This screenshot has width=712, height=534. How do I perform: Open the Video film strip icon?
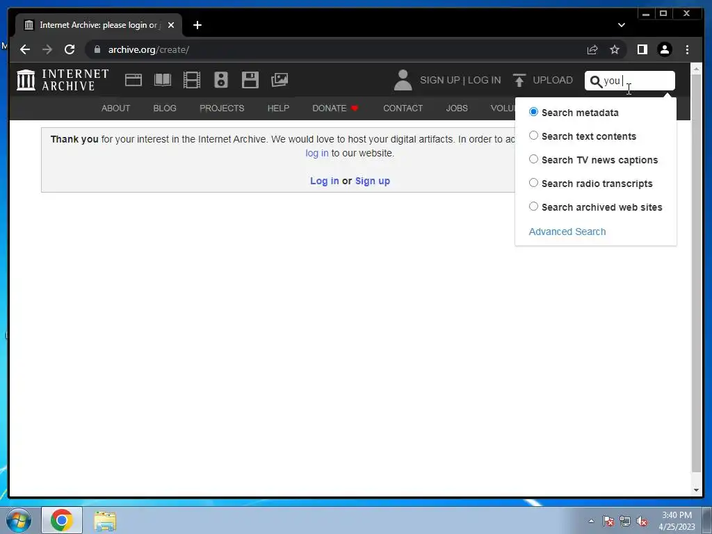click(x=192, y=80)
